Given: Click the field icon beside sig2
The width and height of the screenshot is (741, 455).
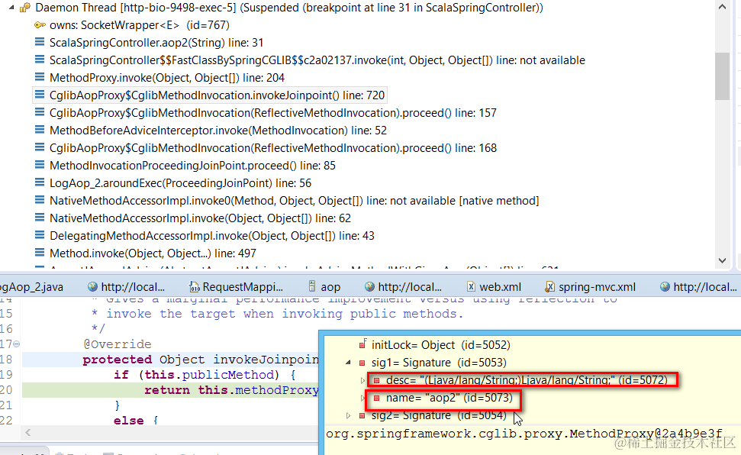Looking at the screenshot, I should [x=362, y=416].
